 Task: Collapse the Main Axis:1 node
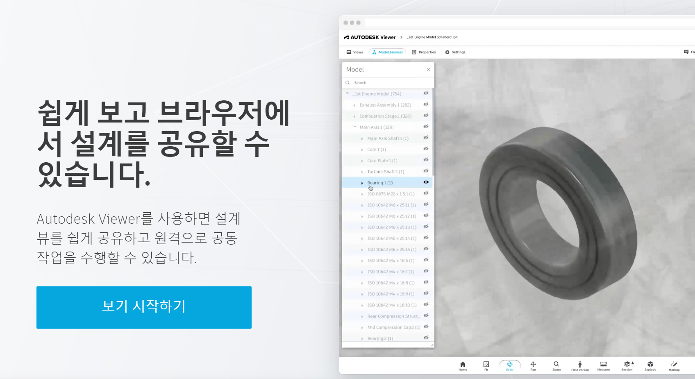355,127
